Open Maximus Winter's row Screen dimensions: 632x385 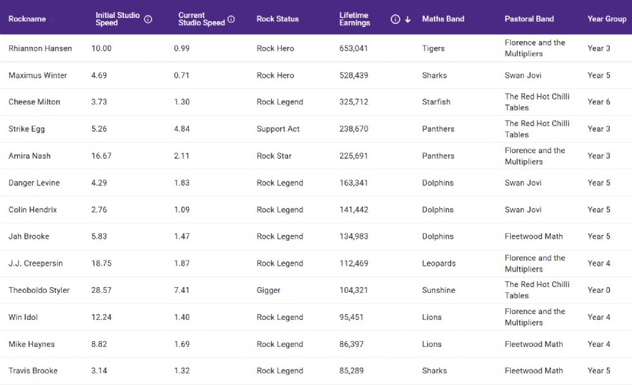tap(37, 75)
